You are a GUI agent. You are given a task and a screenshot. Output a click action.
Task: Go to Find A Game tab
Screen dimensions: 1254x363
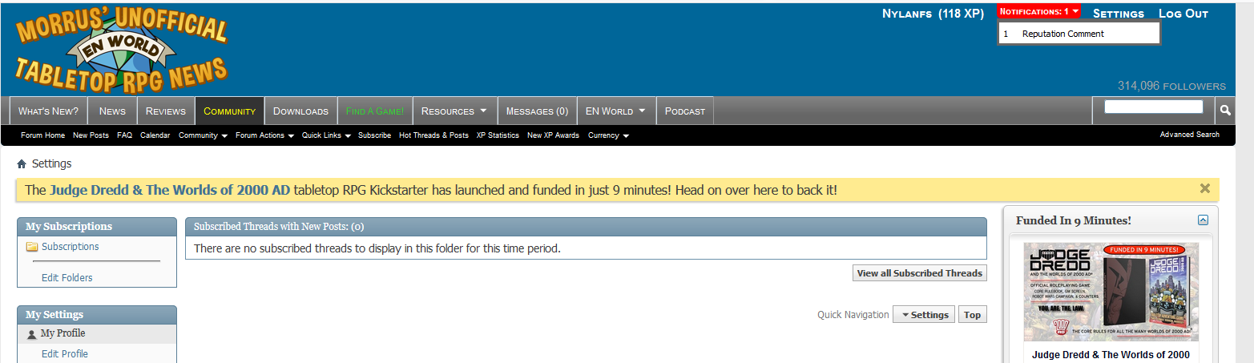pos(375,111)
